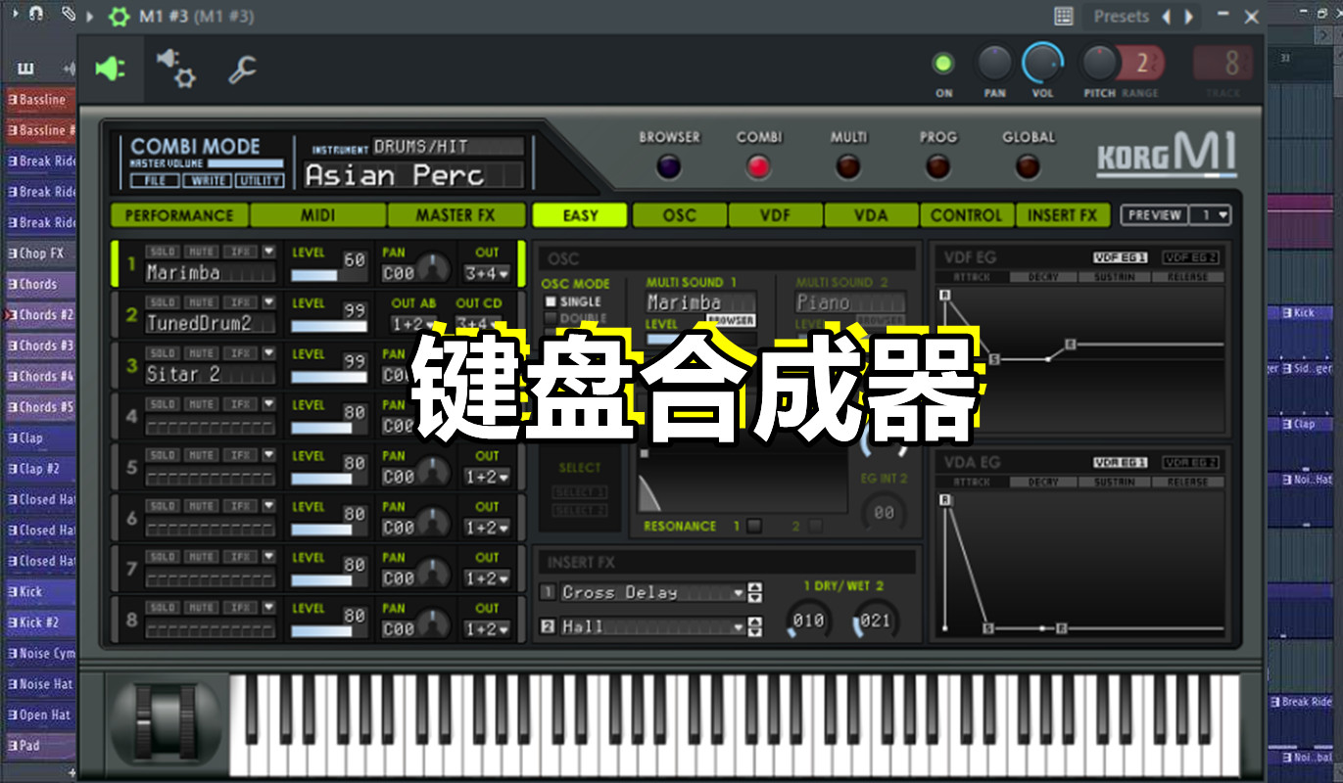Toggle MUTE on timbre 2 TunedDrum2
This screenshot has width=1343, height=783.
coord(202,302)
